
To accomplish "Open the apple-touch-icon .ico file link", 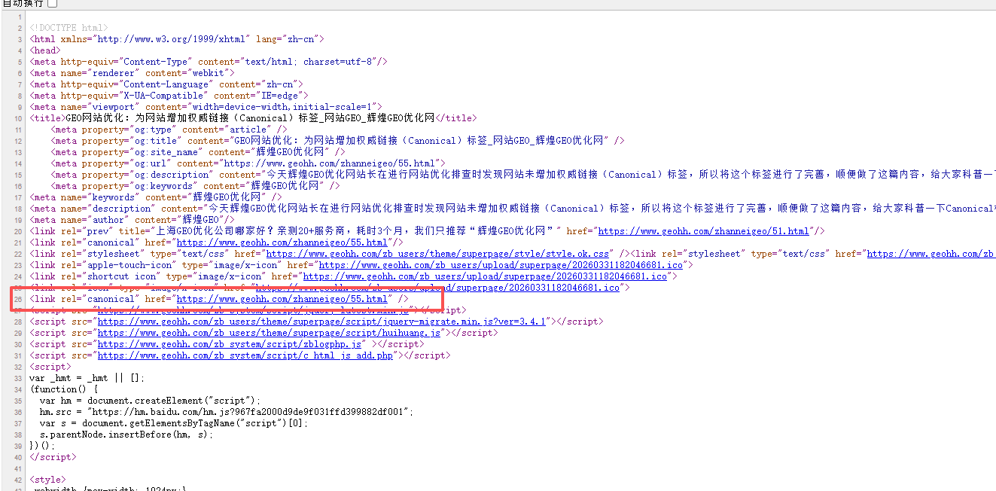I will point(501,265).
